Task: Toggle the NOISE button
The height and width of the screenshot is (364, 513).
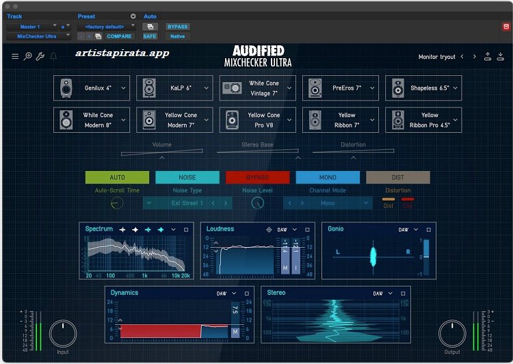Action: click(x=187, y=177)
